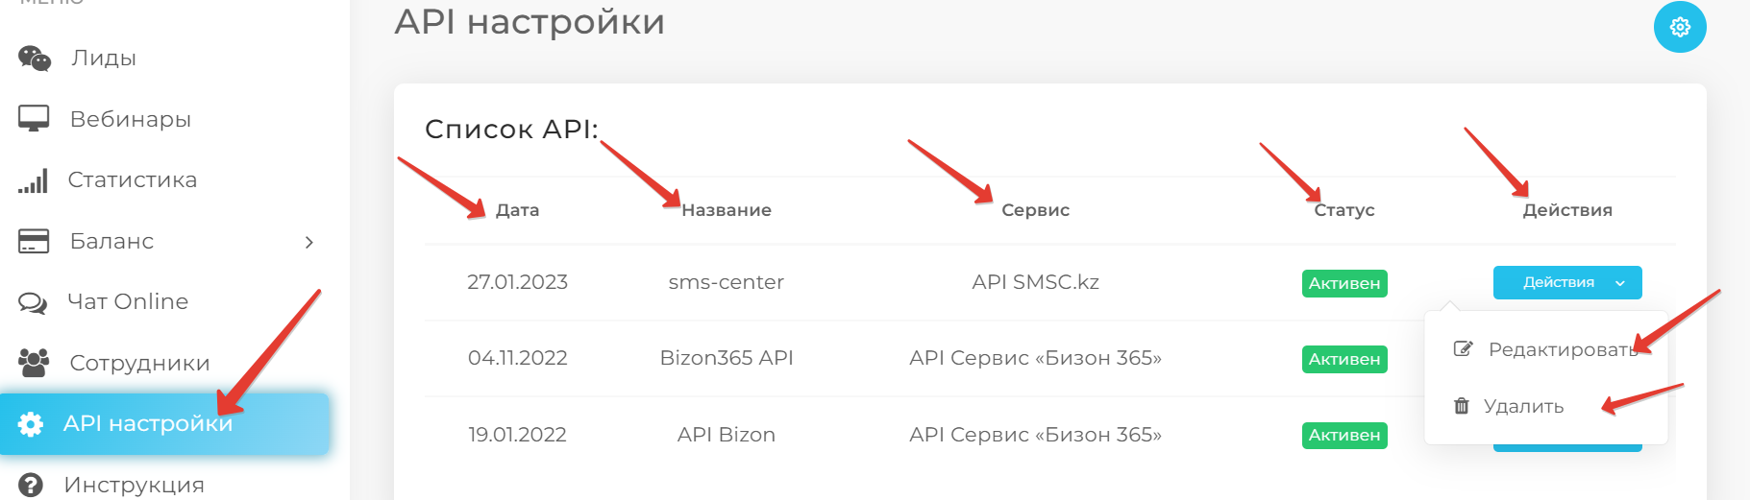Viewport: 1750px width, 500px height.
Task: Click the round gear settings button
Action: [1679, 27]
